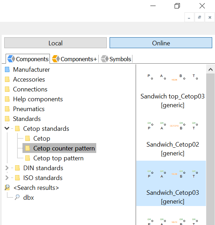Click the partially visible NG10 component symbol
The width and height of the screenshot is (215, 225).
(x=172, y=221)
